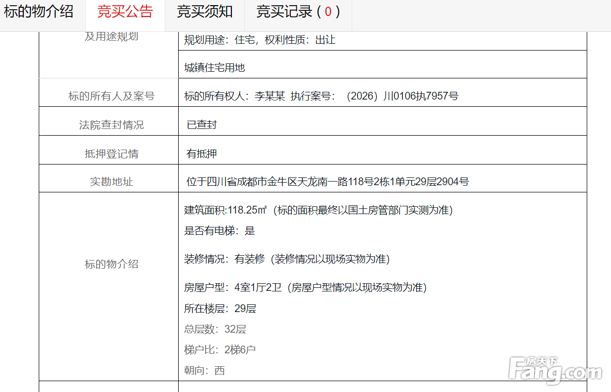
Task: Click the 及用途规划 row label
Action: pos(112,36)
